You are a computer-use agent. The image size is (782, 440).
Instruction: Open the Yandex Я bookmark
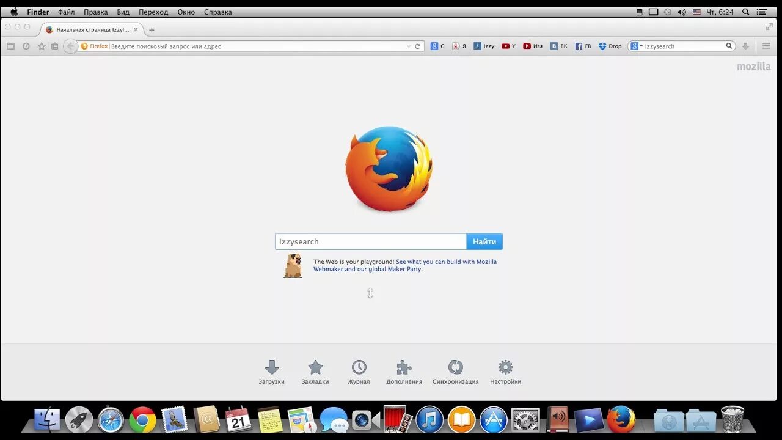click(459, 46)
